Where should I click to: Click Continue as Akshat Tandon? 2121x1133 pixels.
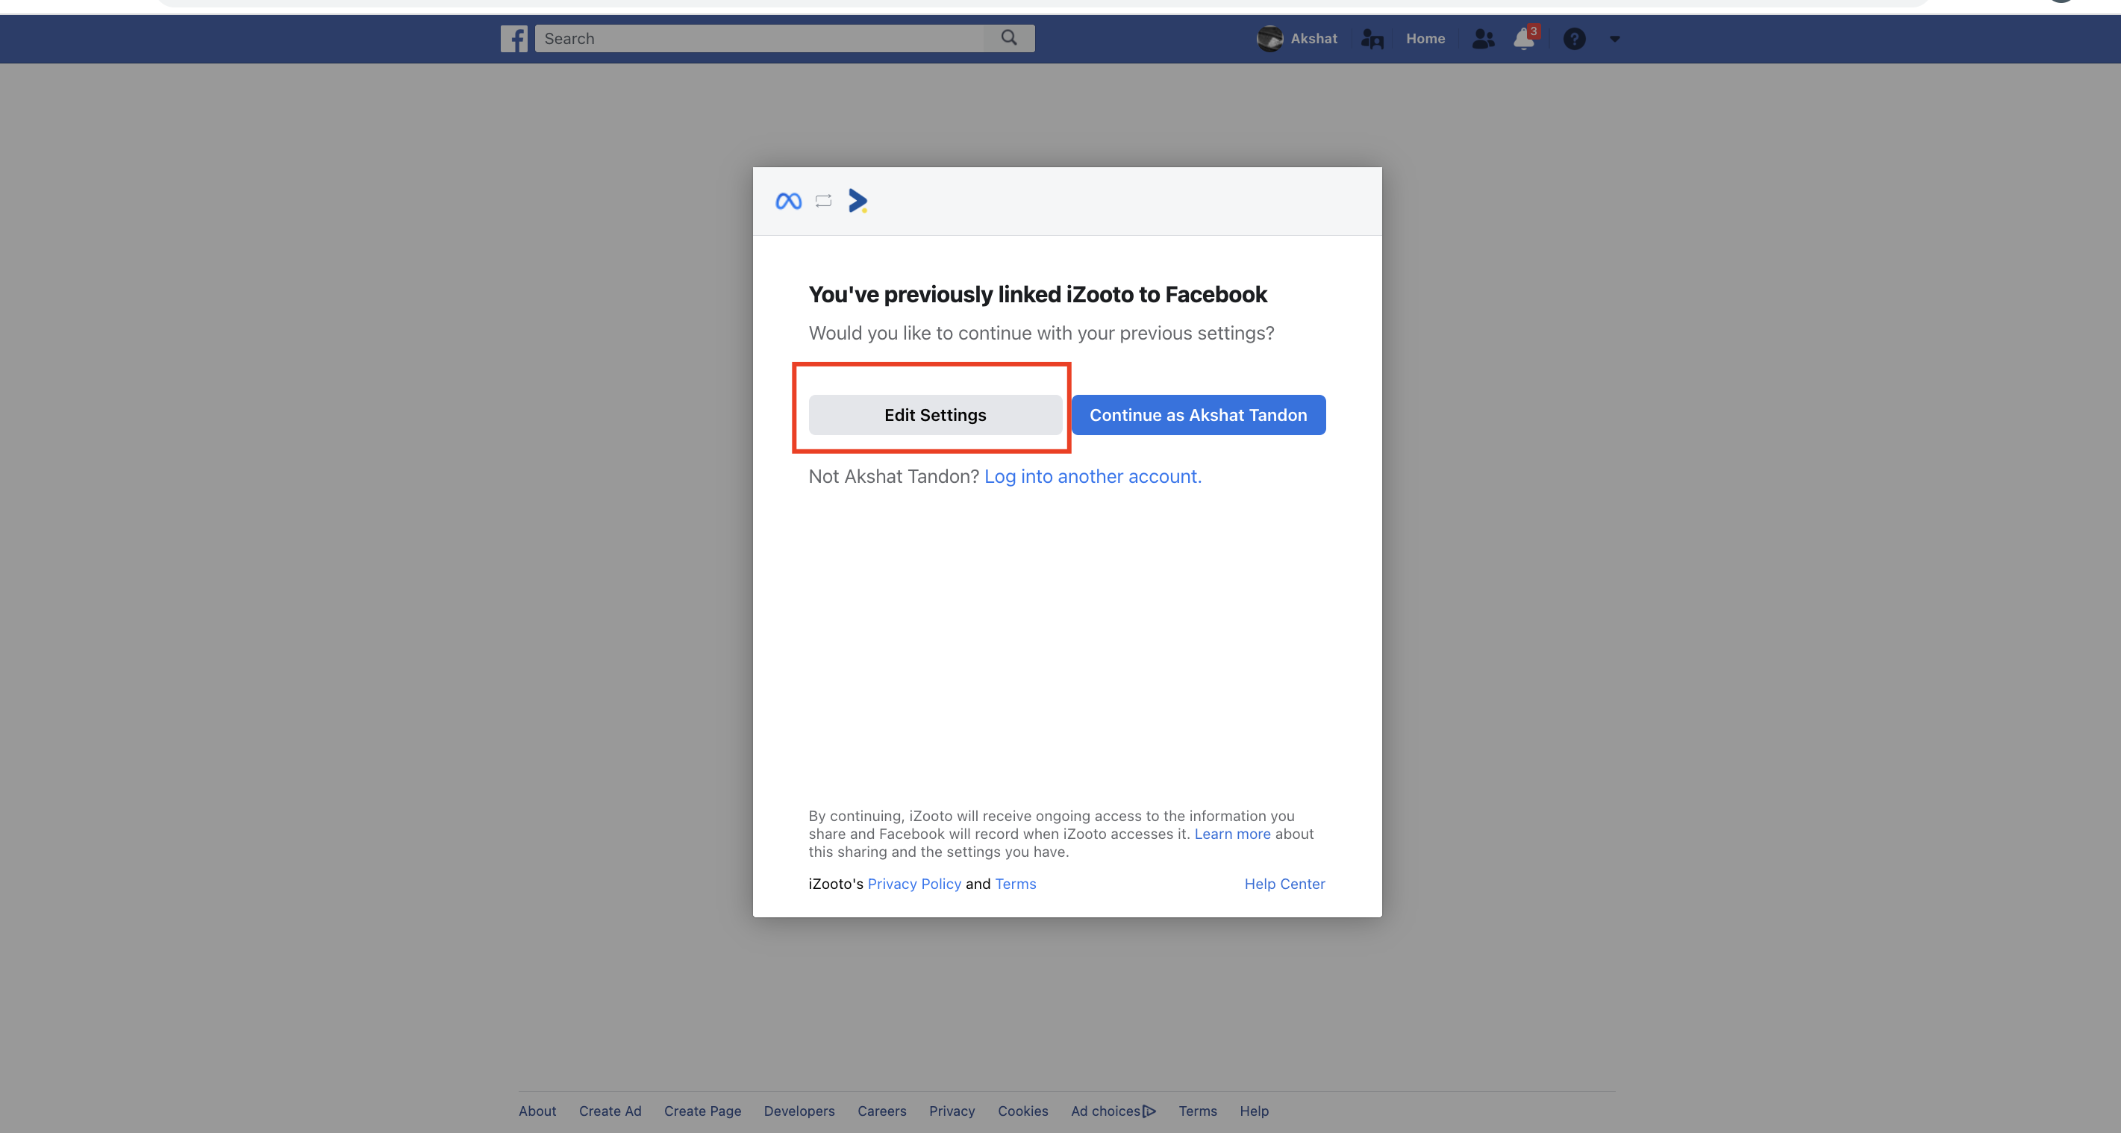(x=1198, y=415)
